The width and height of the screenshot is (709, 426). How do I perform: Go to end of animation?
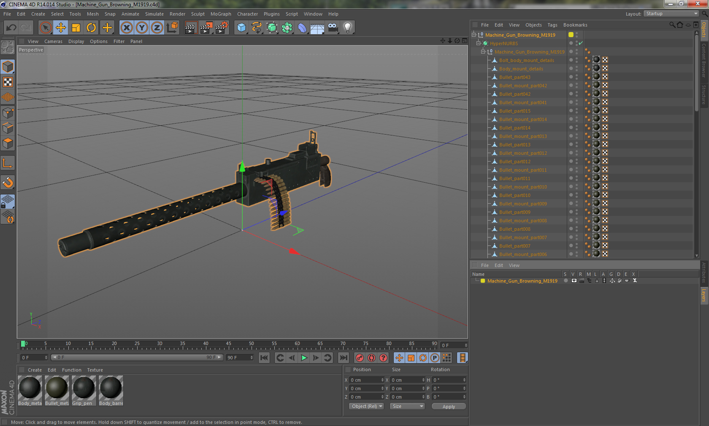(x=344, y=358)
